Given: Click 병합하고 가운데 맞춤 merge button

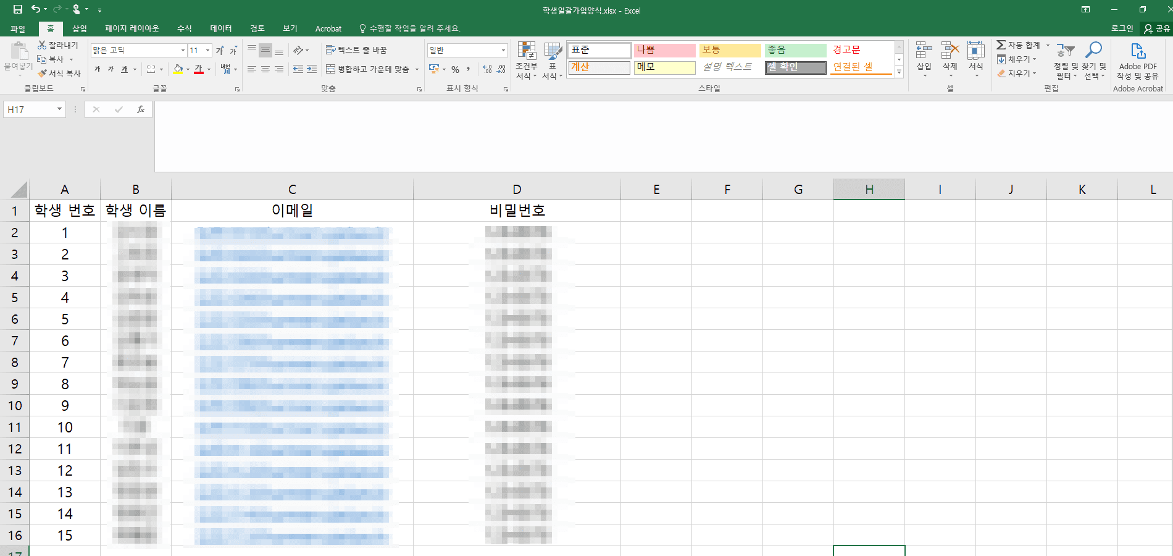Looking at the screenshot, I should tap(368, 69).
